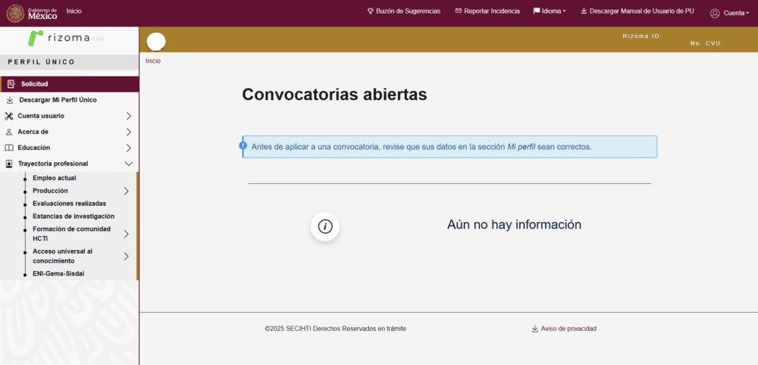Screen dimensions: 758x365
Task: Open Estancias de investigación section
Action: click(x=74, y=217)
